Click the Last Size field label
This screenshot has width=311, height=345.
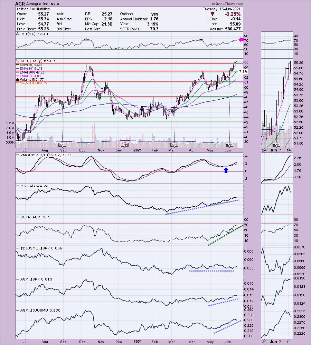pos(93,29)
